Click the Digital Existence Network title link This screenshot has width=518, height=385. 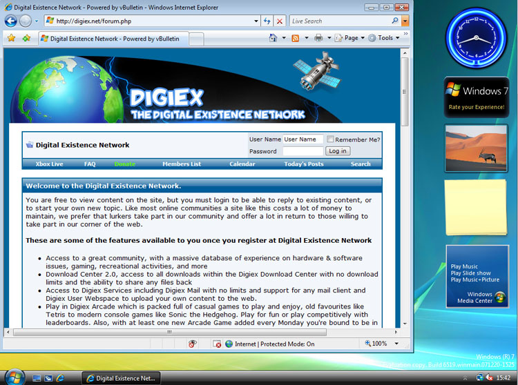82,145
